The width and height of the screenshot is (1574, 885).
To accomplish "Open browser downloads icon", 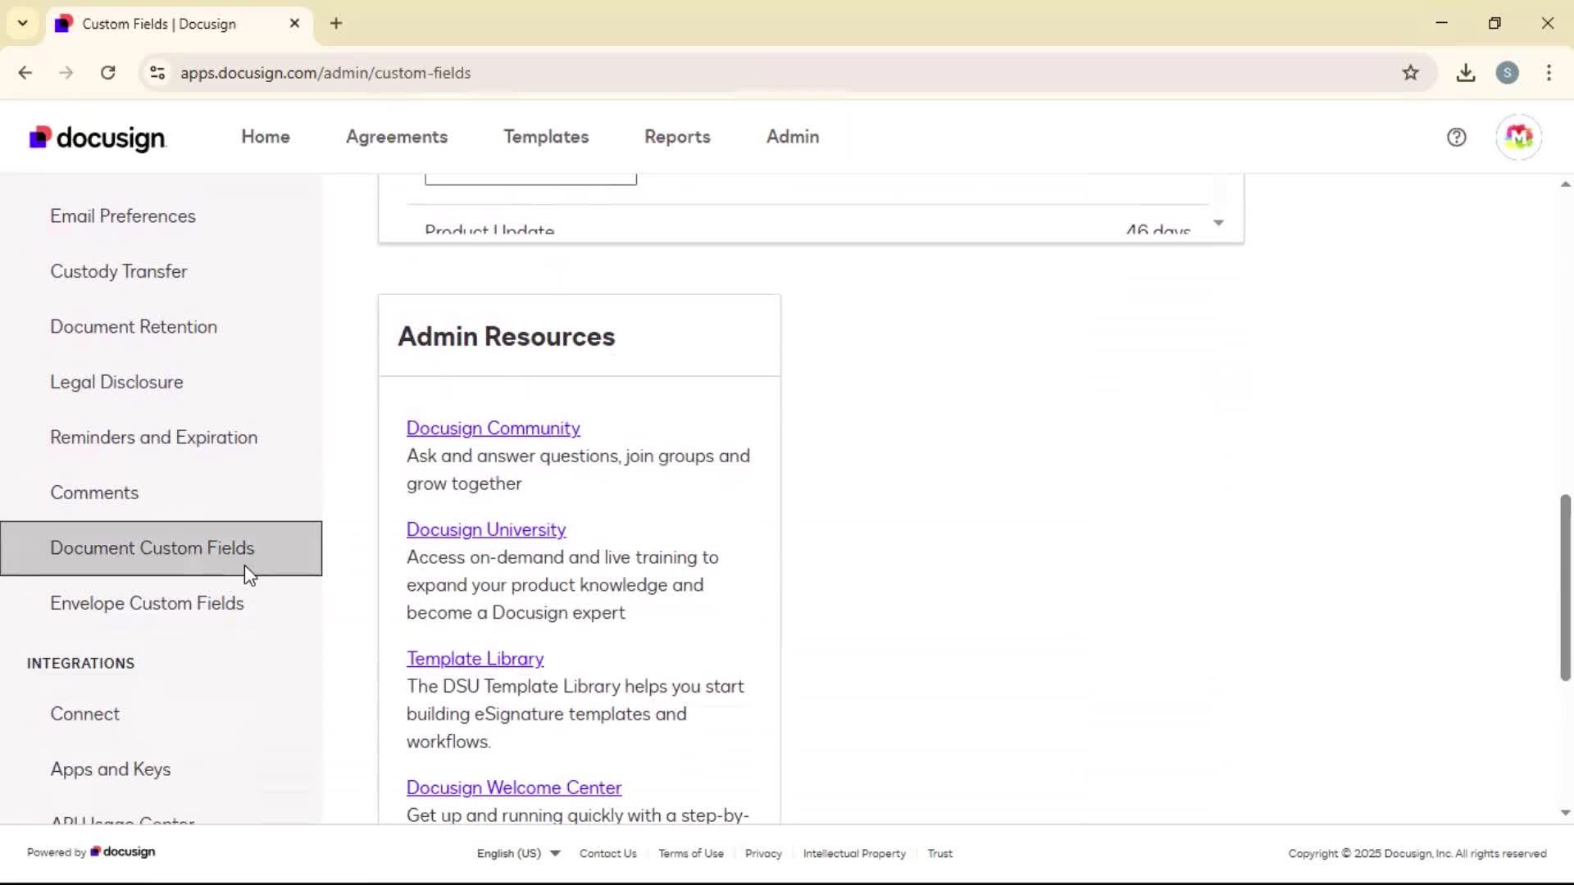I will point(1466,73).
